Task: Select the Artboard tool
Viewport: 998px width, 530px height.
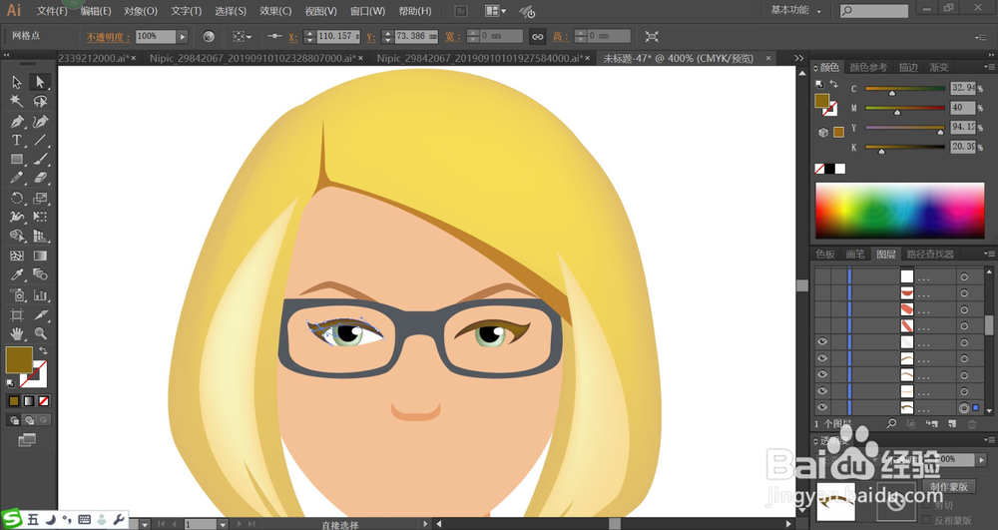Action: [17, 314]
